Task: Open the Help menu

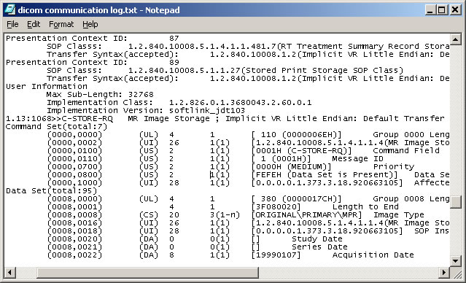Action: [x=90, y=24]
